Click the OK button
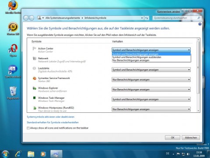The image size is (210, 158). point(172,137)
